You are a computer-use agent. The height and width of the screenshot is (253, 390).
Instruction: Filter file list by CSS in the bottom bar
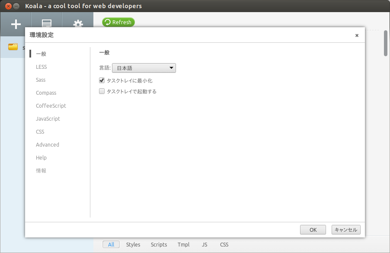point(224,244)
